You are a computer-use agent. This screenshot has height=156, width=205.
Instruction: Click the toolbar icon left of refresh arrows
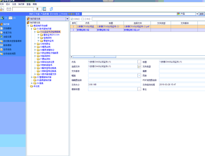coord(44,9)
